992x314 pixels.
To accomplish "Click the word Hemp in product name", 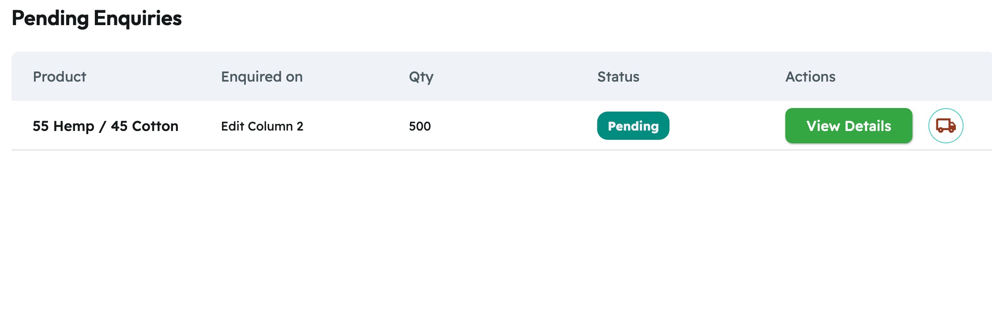I will point(74,126).
